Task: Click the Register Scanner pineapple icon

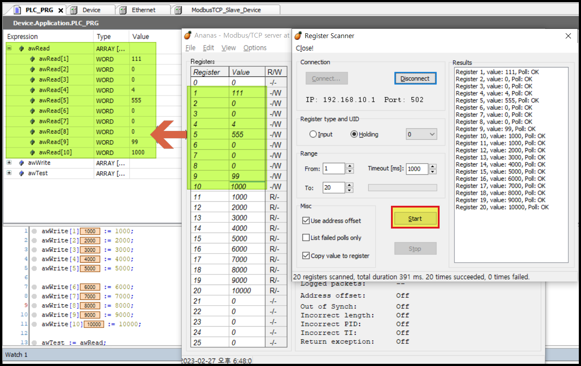Action: tap(299, 35)
